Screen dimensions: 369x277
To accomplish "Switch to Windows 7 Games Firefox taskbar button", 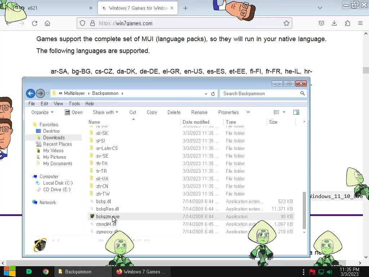I will point(141,272).
